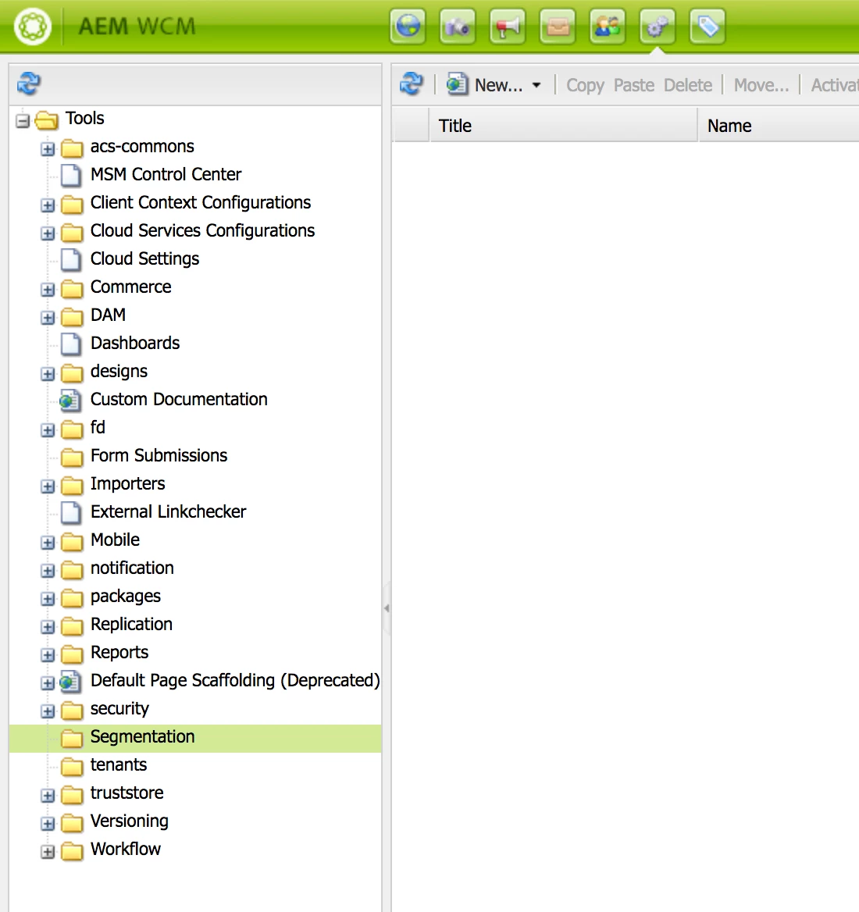Select the Segmentation tree item
The width and height of the screenshot is (859, 912).
coord(195,738)
